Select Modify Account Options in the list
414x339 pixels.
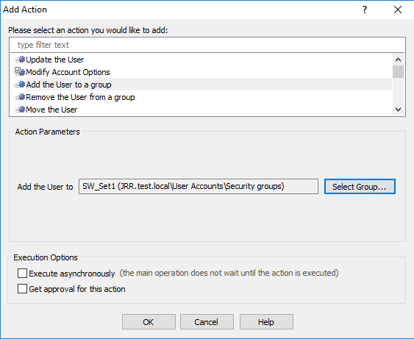tap(68, 72)
